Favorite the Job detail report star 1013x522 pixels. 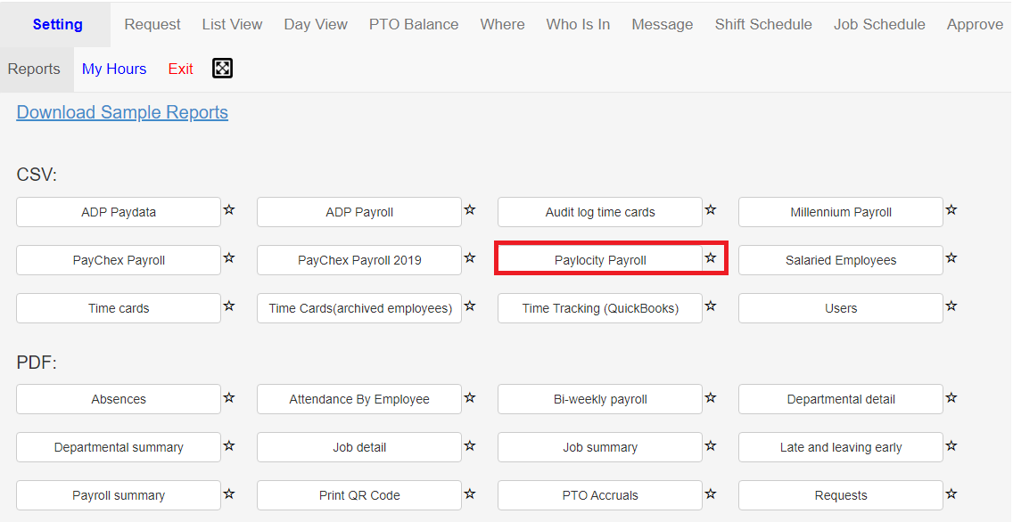point(470,446)
